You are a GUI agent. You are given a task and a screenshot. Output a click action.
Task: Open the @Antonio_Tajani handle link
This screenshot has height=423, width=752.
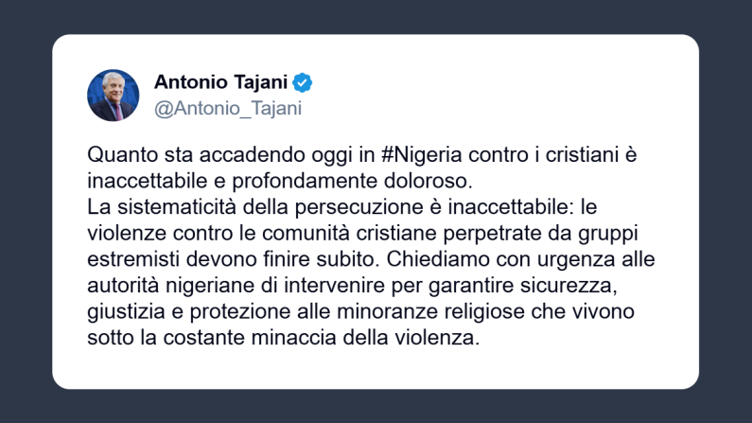coord(227,108)
